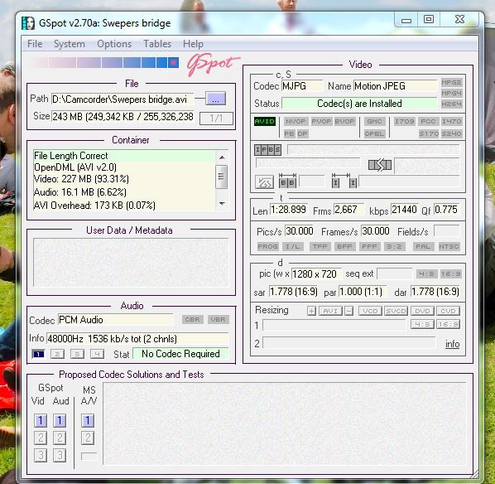
Task: Click the BVOP indicator
Action: [344, 121]
